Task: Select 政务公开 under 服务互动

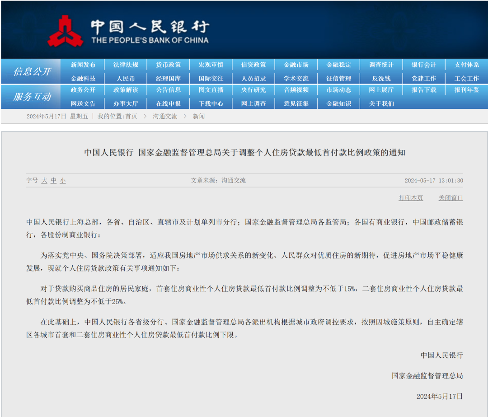Action: pyautogui.click(x=83, y=90)
